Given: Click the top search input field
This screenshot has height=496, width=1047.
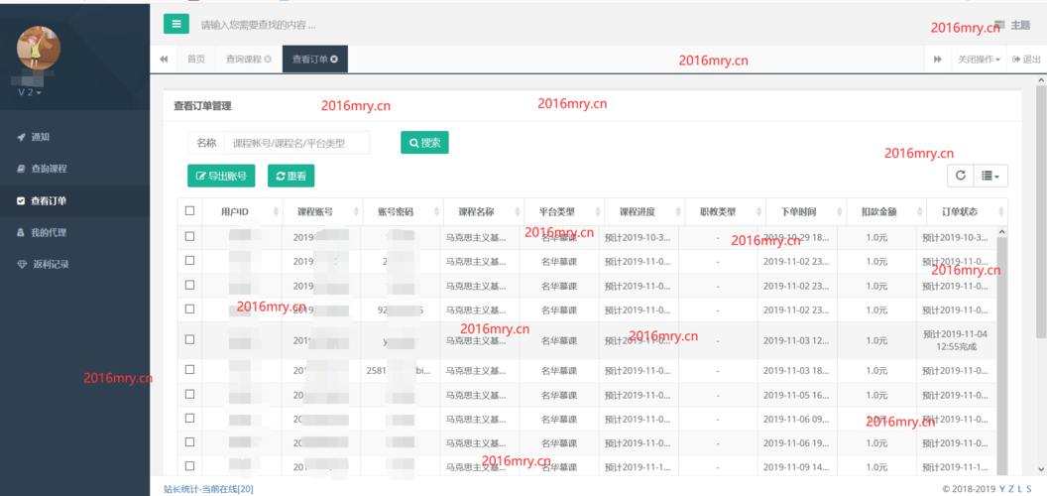Looking at the screenshot, I should pos(259,26).
